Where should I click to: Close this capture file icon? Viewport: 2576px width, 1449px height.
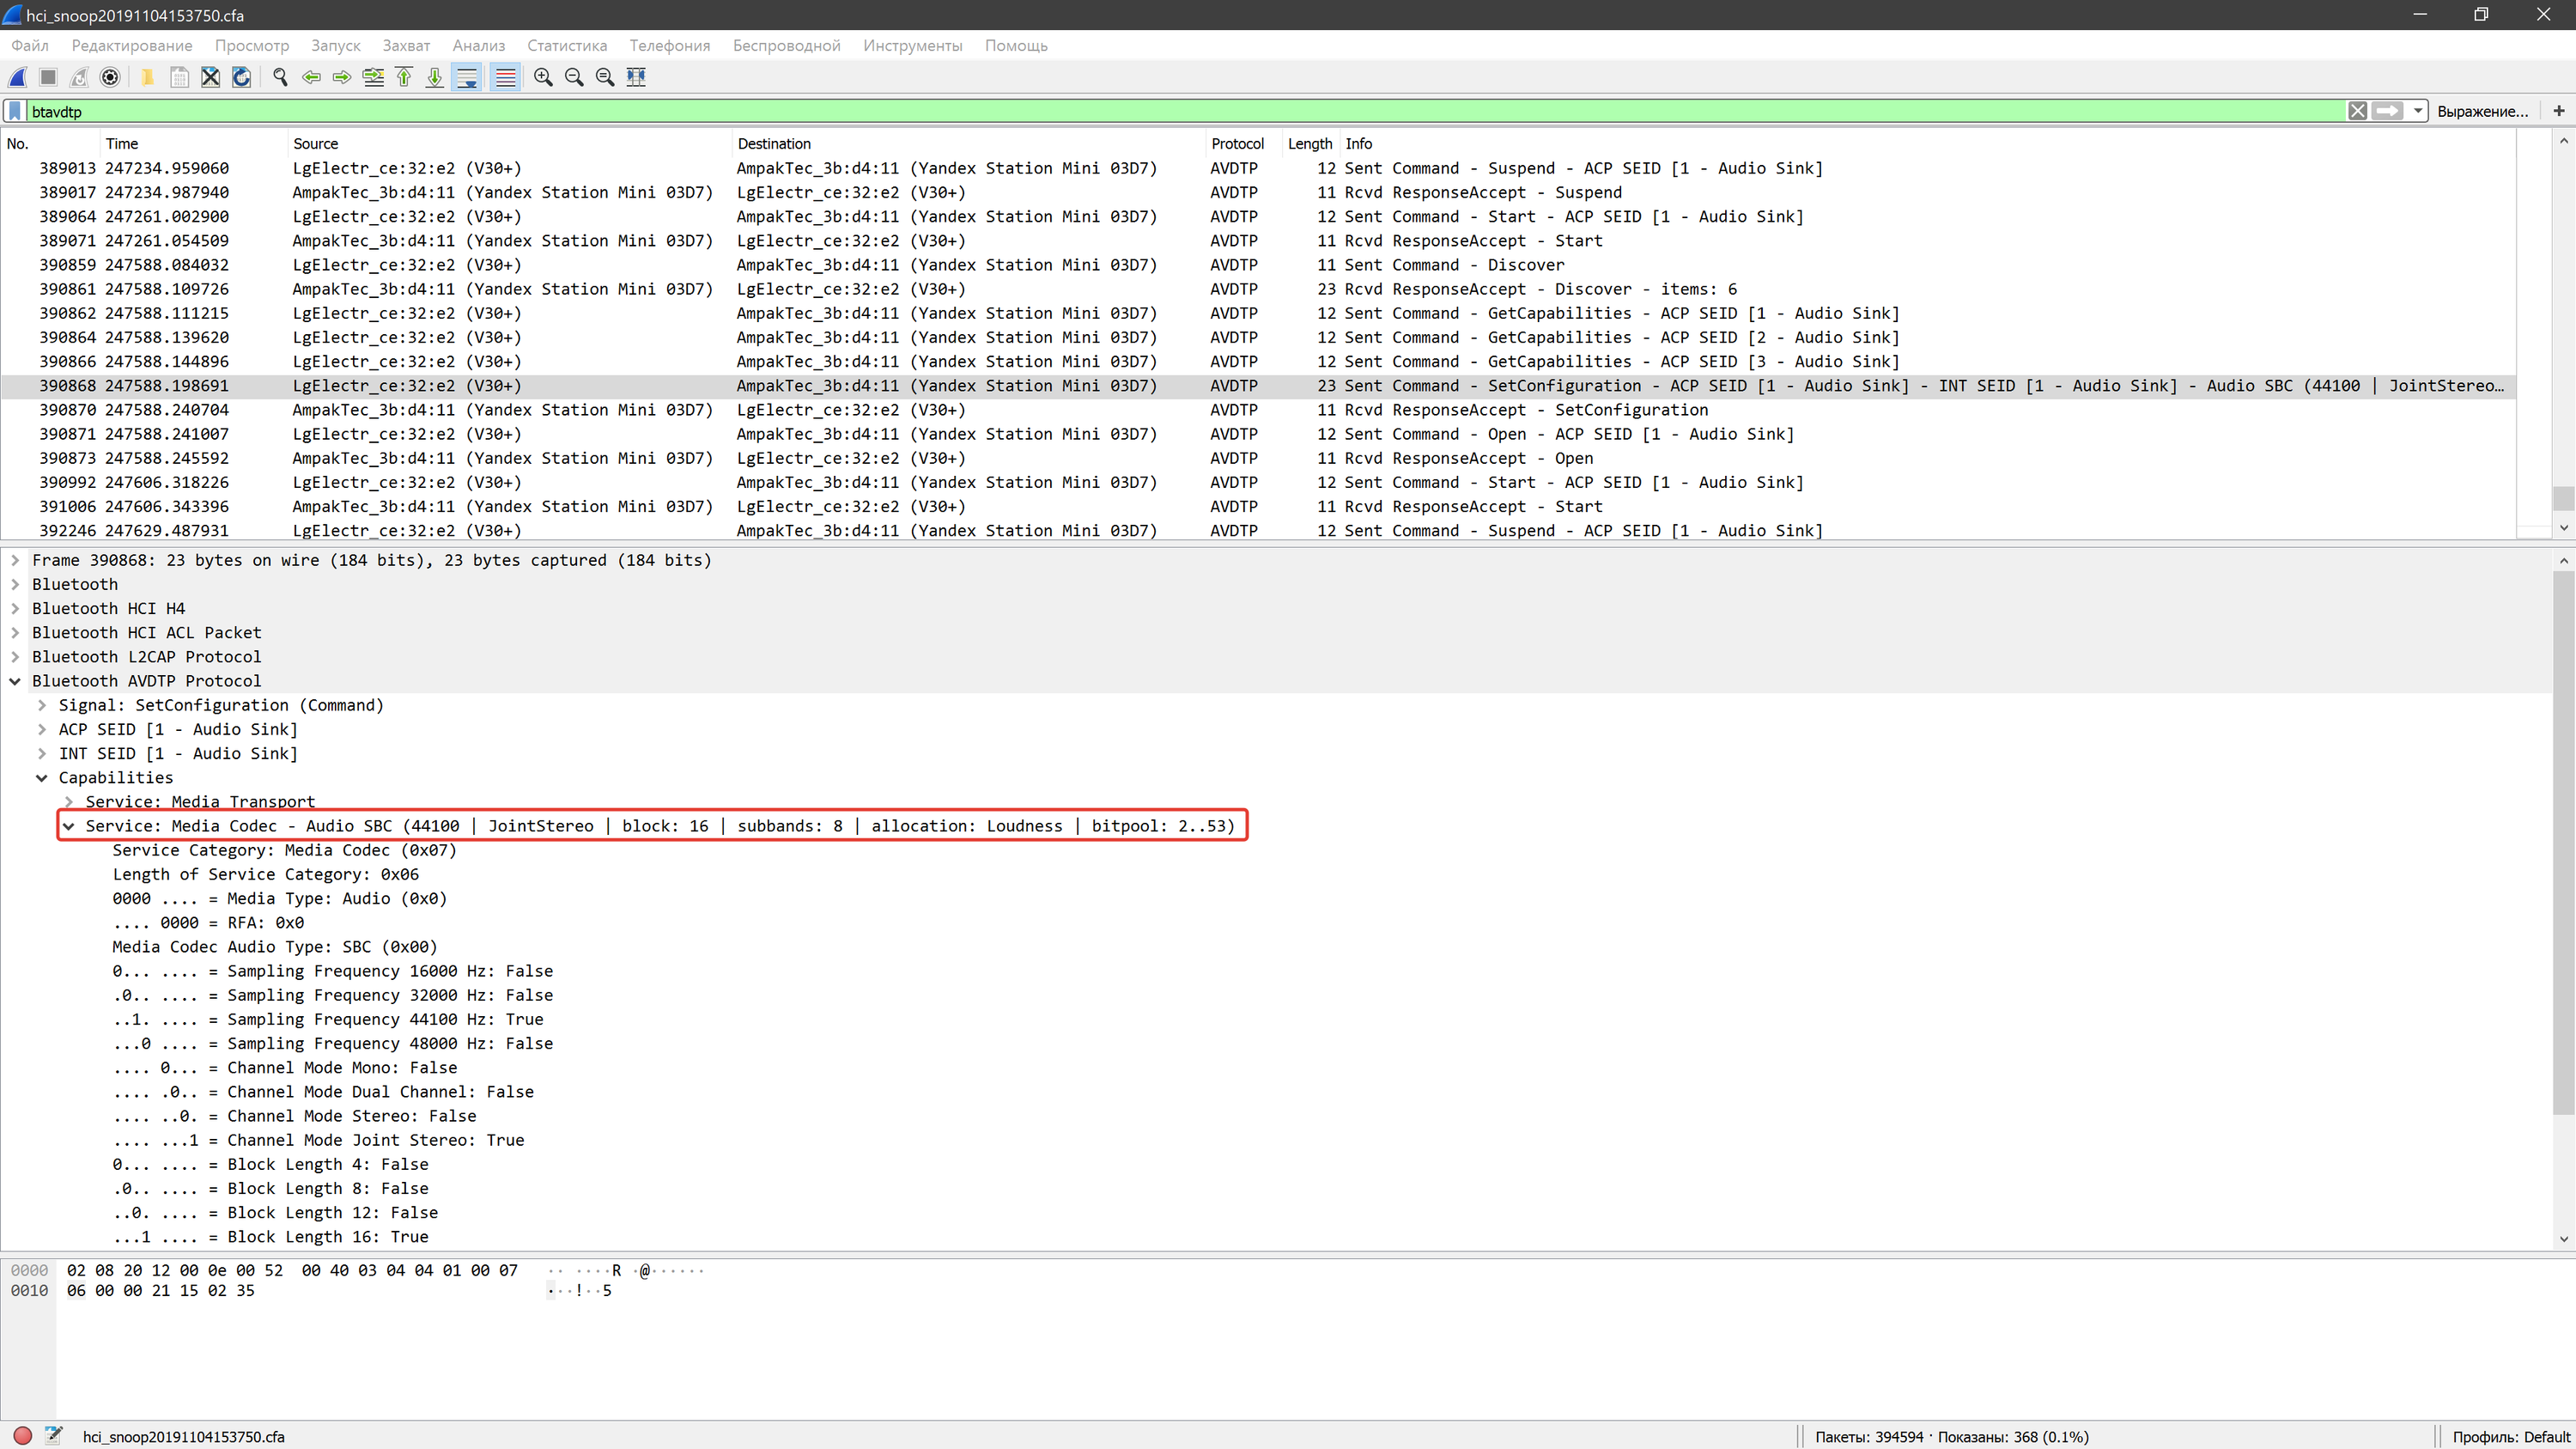pos(210,77)
